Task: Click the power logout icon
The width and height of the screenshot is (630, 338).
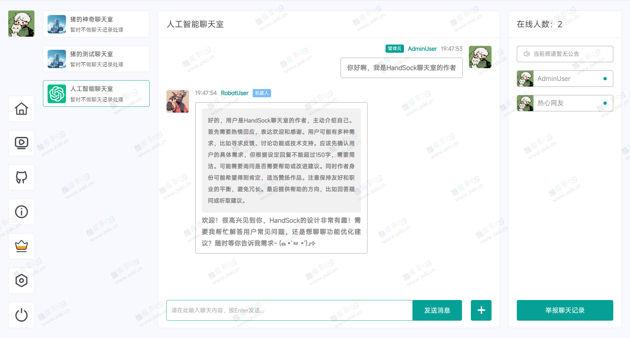Action: [21, 315]
